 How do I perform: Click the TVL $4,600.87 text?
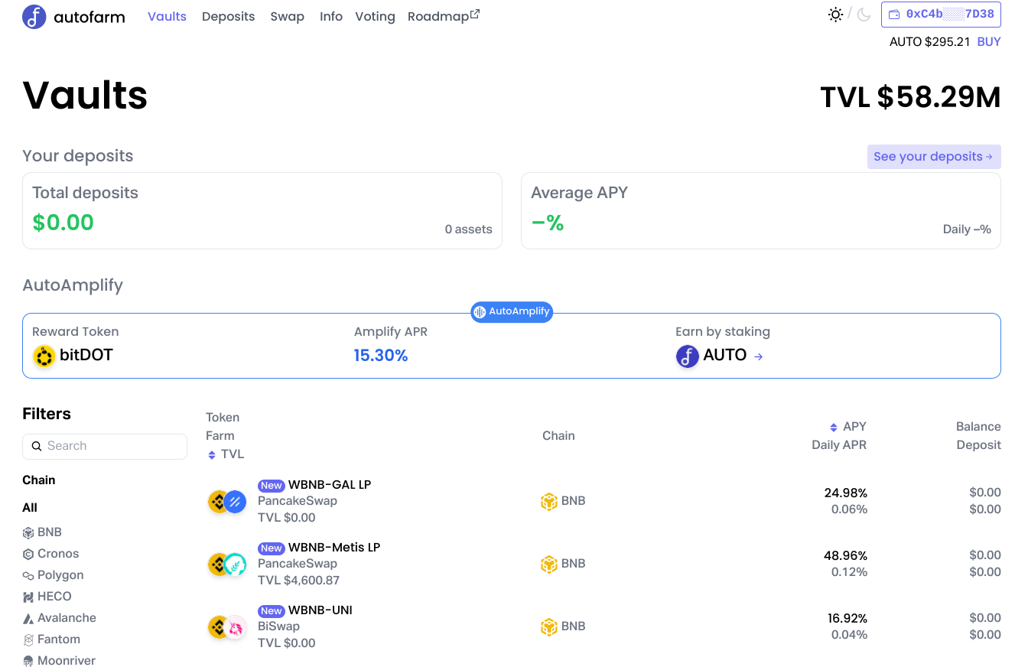tap(299, 581)
